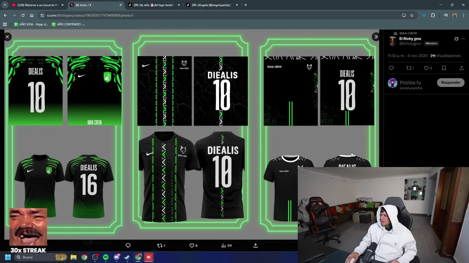Close the Angela TikTok tab
469x263 pixels.
(237, 5)
